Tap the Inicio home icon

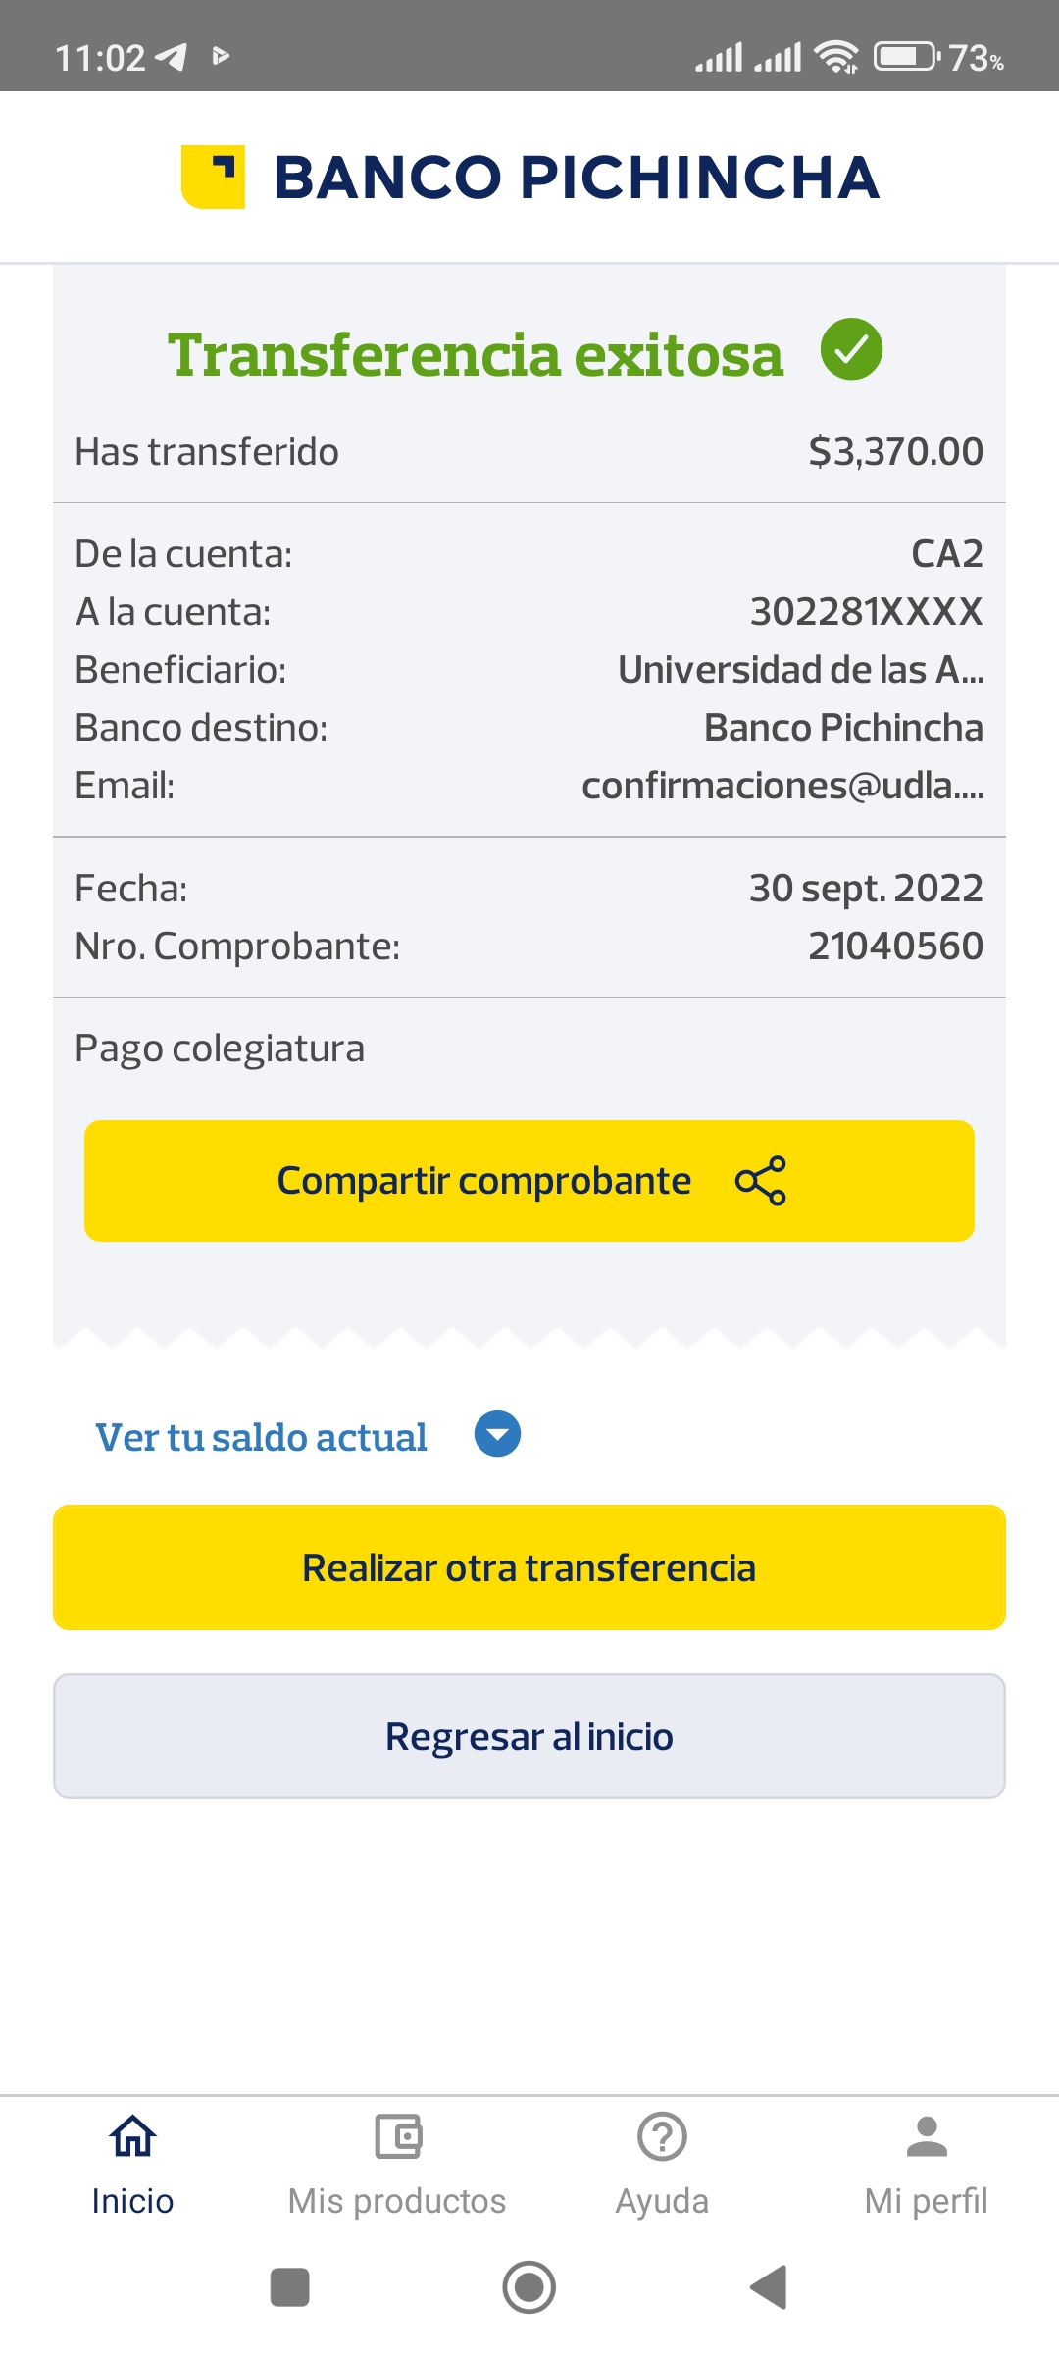pyautogui.click(x=132, y=2136)
